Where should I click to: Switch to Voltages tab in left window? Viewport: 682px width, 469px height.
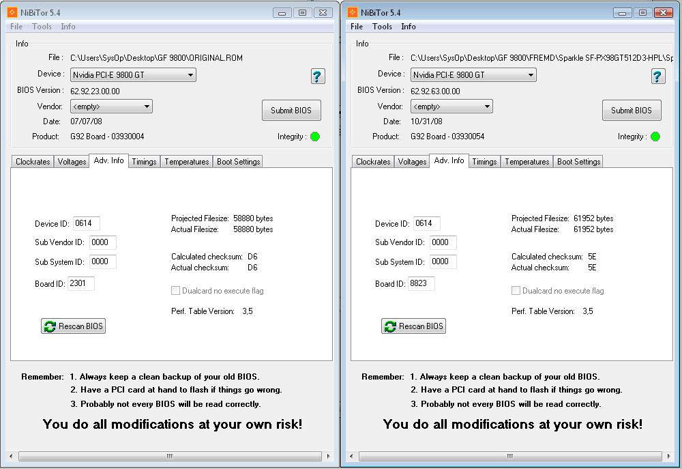click(x=72, y=162)
